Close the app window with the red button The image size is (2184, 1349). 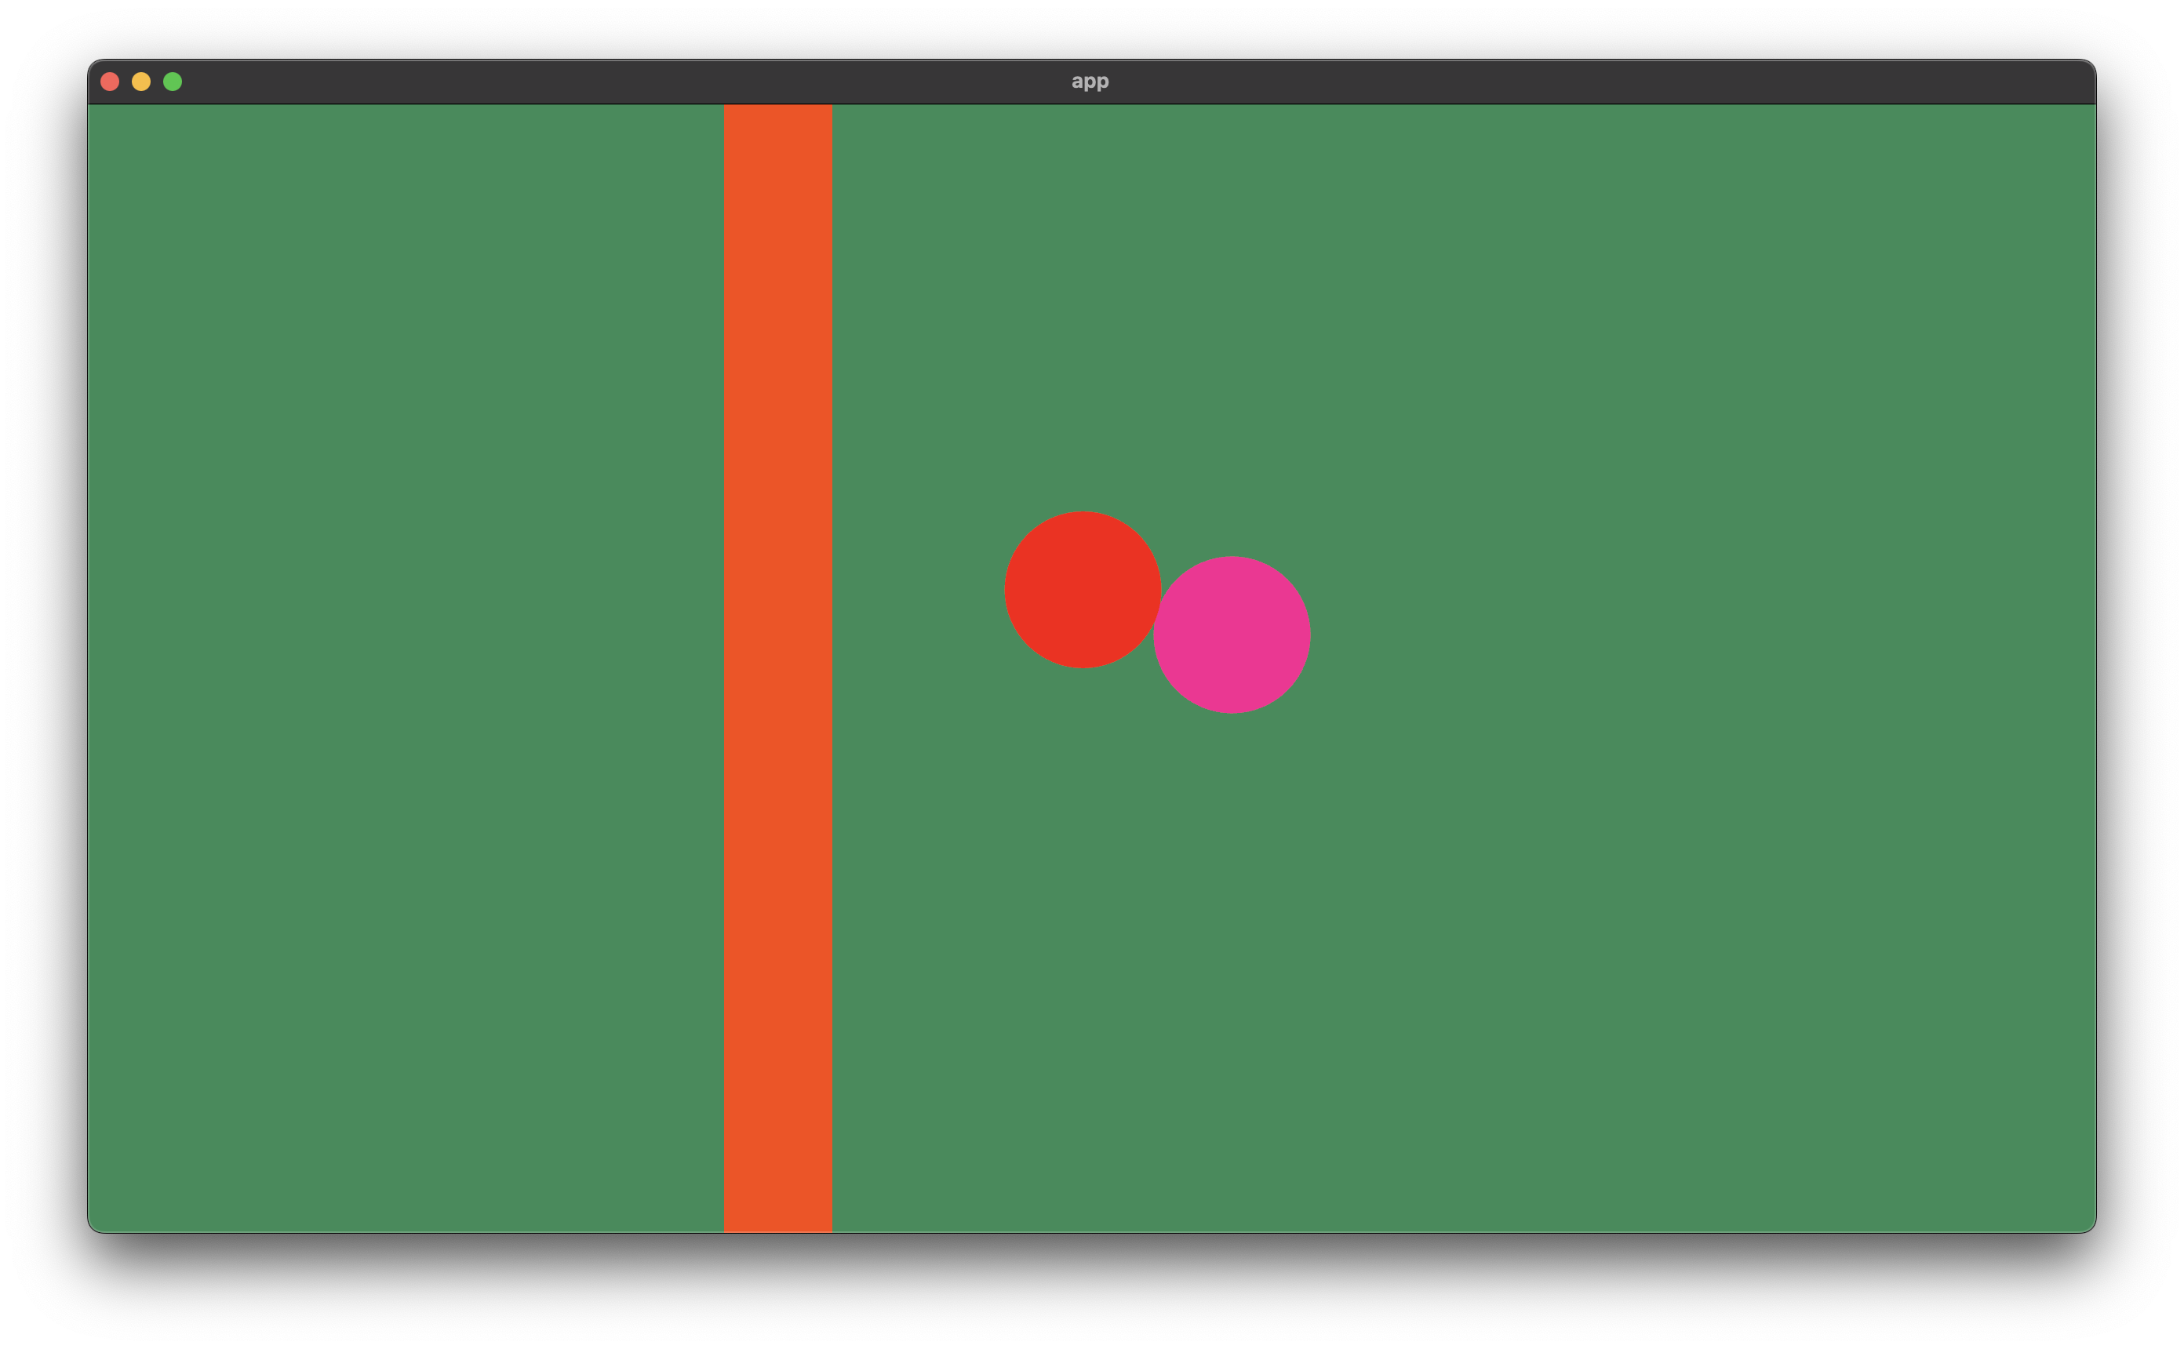coord(110,82)
